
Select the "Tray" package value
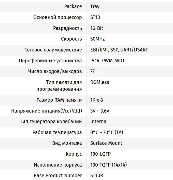[x=95, y=7]
